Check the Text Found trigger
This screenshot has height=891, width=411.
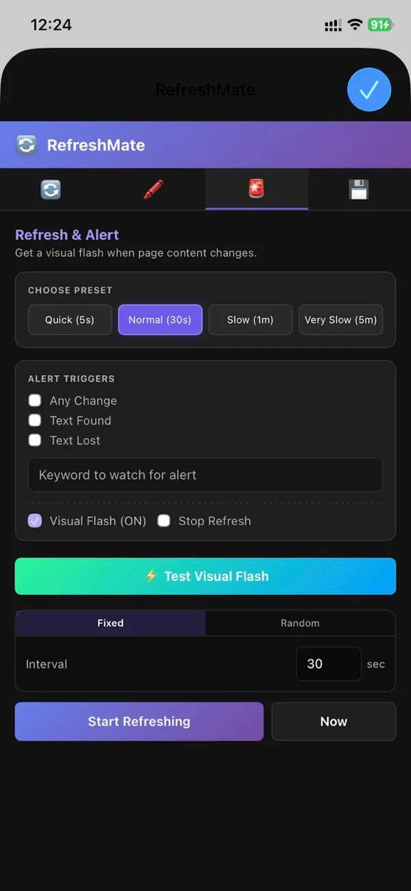click(x=34, y=420)
